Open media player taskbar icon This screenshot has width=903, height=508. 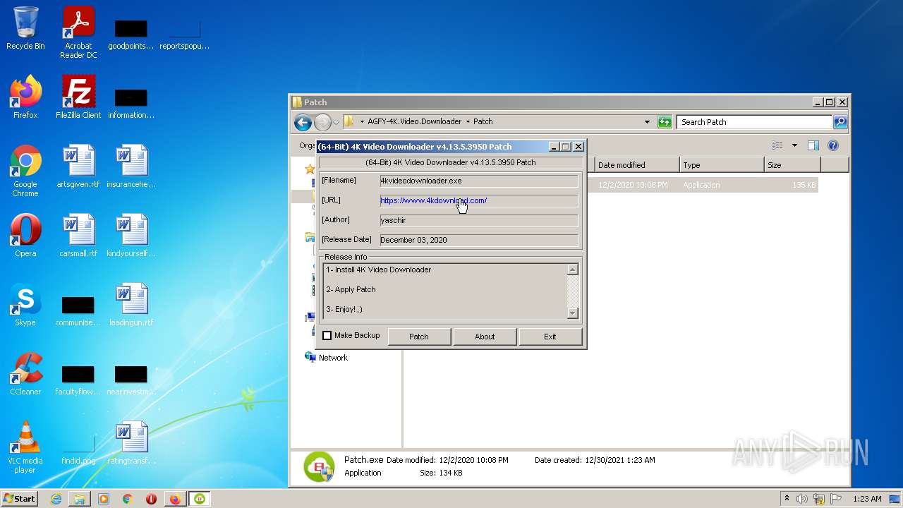(x=104, y=499)
